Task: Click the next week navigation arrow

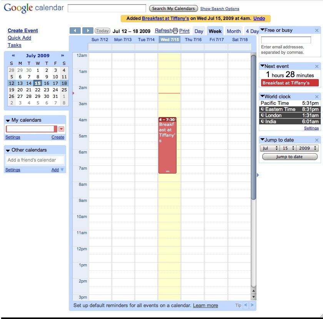Action: tap(87, 30)
